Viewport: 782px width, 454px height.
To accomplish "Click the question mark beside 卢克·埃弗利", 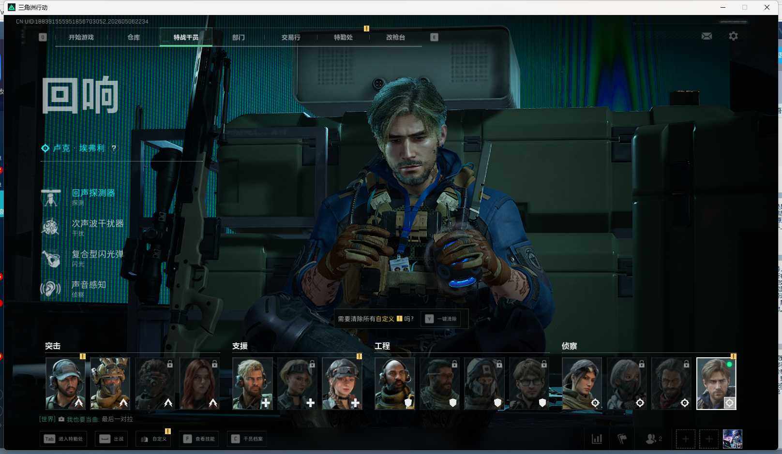I will (114, 148).
